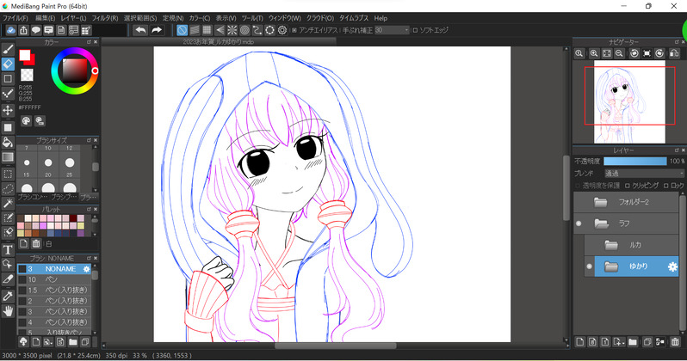Enable parallel line snap guide
Viewport: 687px width, 361px height.
(195, 30)
